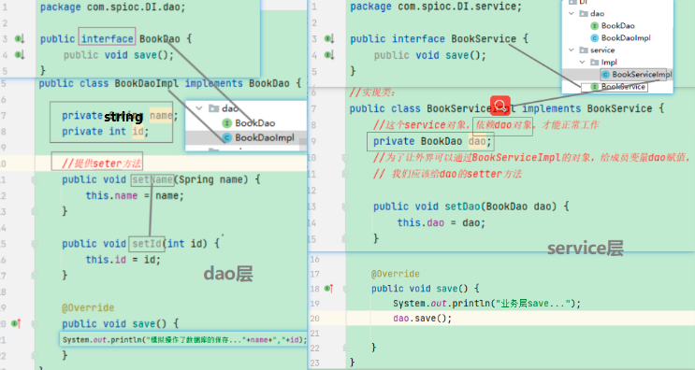Viewport: 695px width, 370px height.
Task: Fold the setDao method using gutter marker
Action: (346, 206)
